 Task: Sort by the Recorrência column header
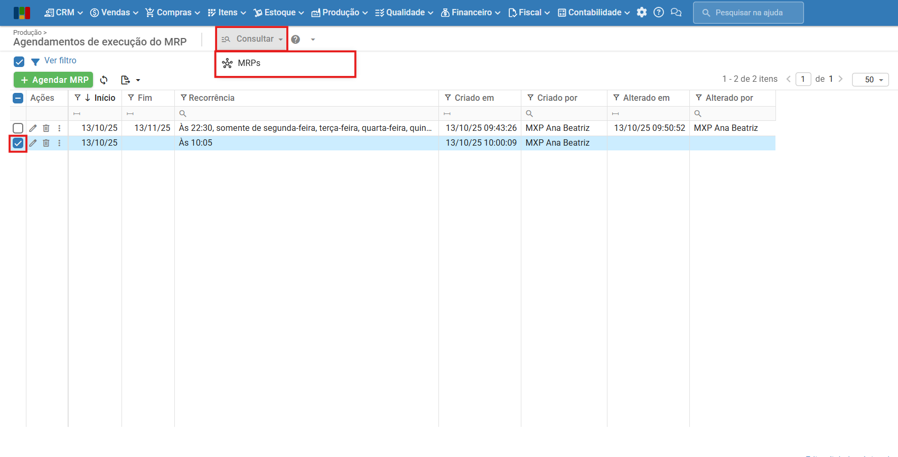point(212,98)
